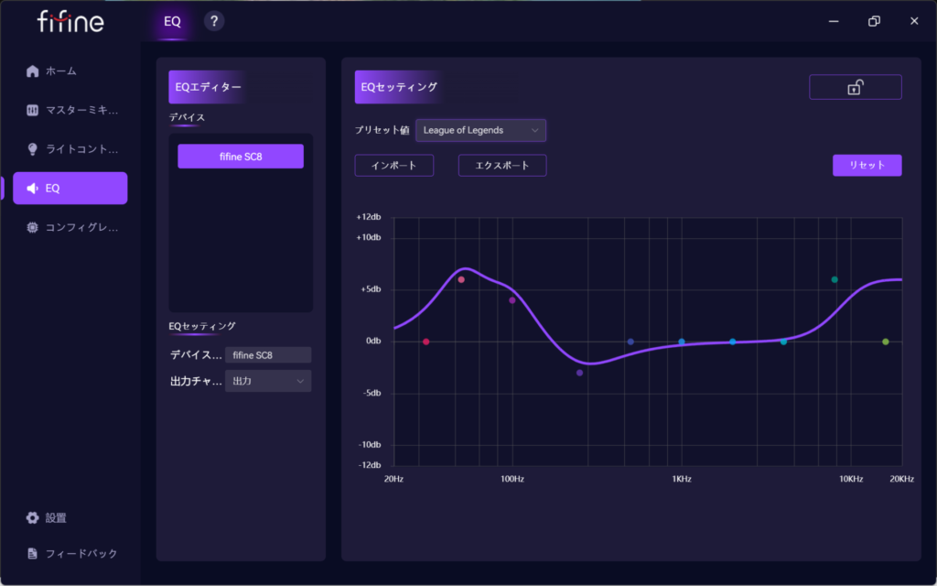Screen dimensions: 937x586
Task: Open the ライトコントロール lightbulb icon
Action: [x=33, y=148]
